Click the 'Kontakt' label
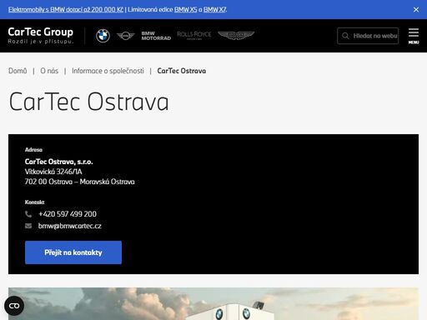The image size is (427, 320). [34, 202]
